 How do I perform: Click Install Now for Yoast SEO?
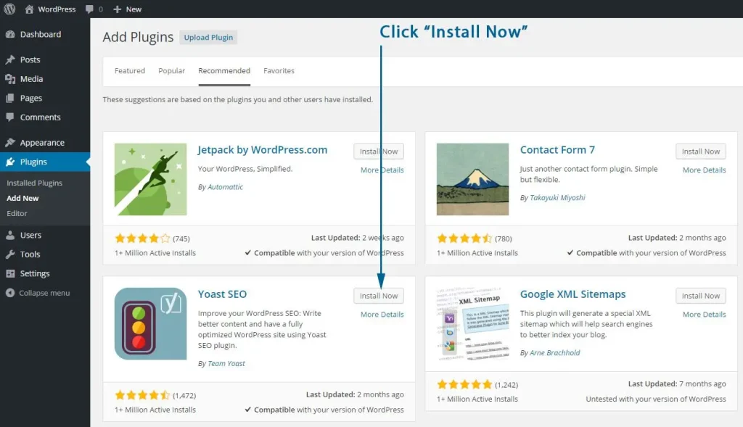[379, 296]
